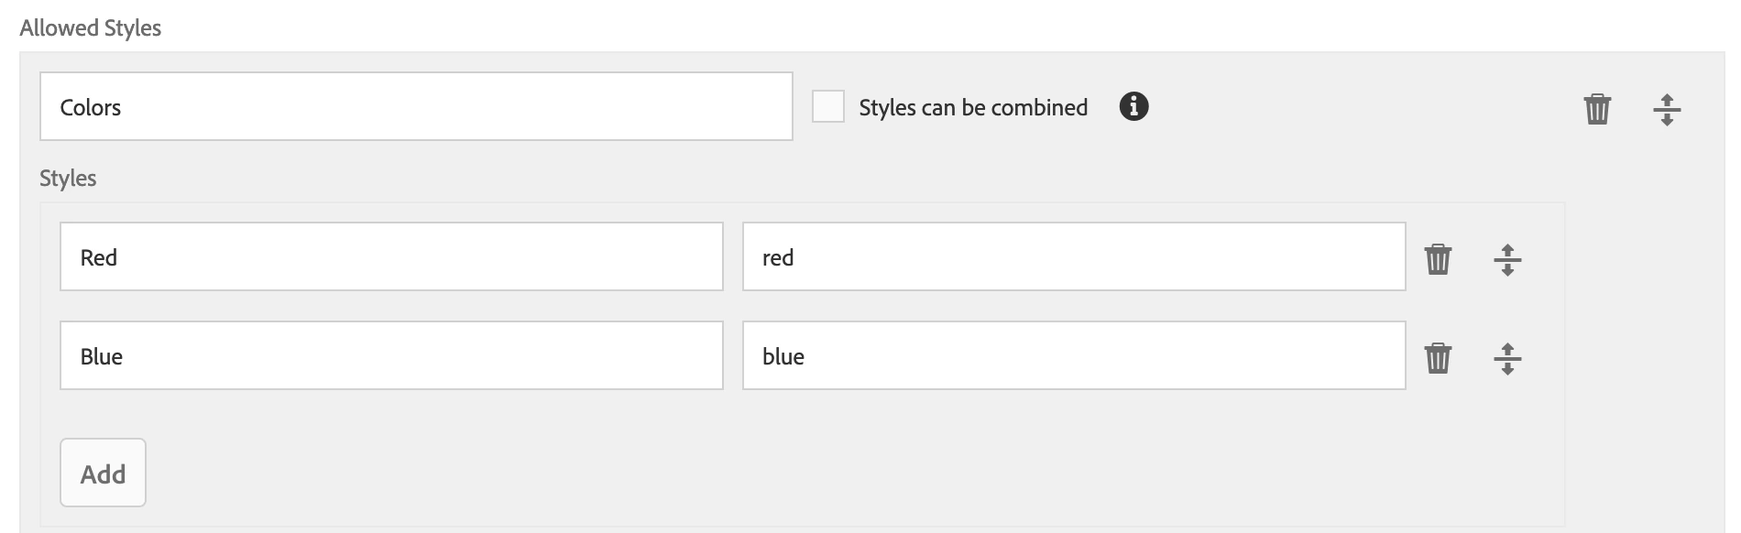Delete the Colors style group

tap(1597, 109)
